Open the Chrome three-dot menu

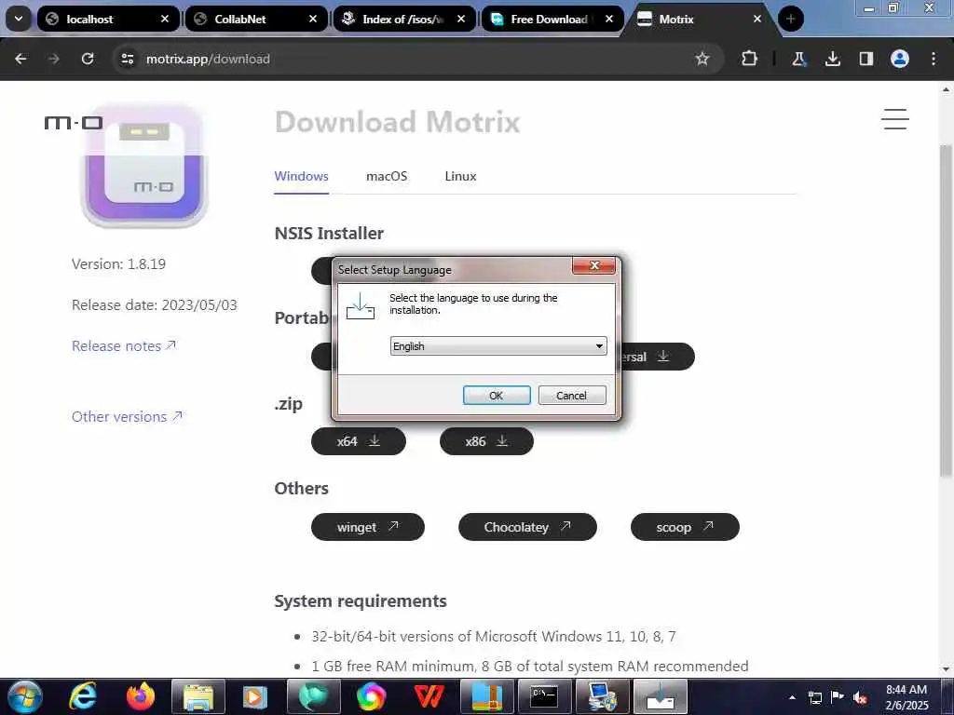934,59
